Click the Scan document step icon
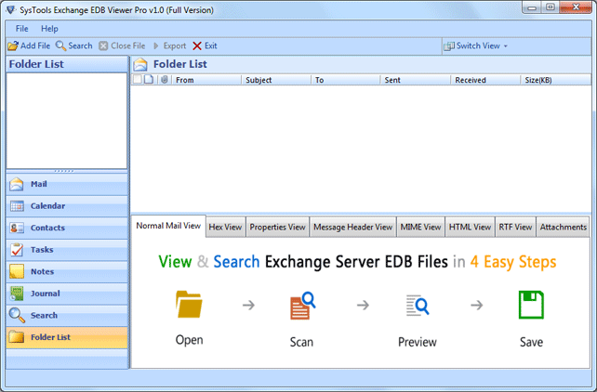 coord(303,306)
